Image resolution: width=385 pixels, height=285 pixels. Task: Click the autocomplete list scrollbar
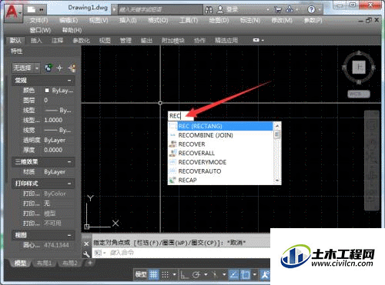[x=277, y=153]
